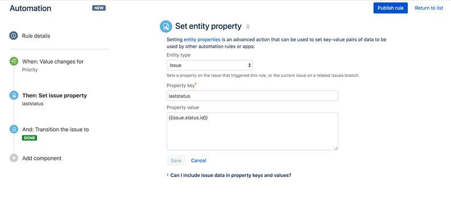The width and height of the screenshot is (451, 224).
Task: Click the Transition the issue step icon
Action: point(14,129)
